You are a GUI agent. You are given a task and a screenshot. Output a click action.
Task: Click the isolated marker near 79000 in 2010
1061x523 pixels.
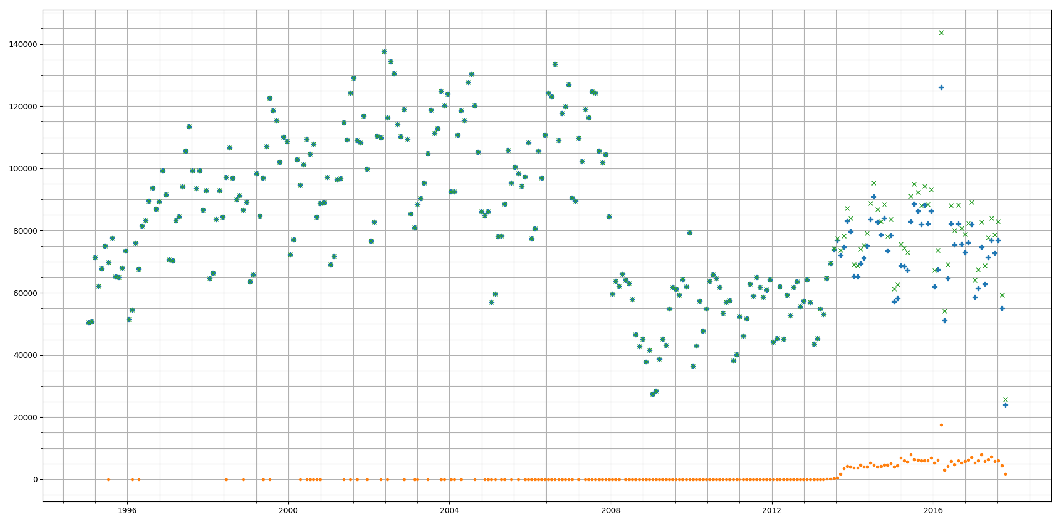(690, 233)
